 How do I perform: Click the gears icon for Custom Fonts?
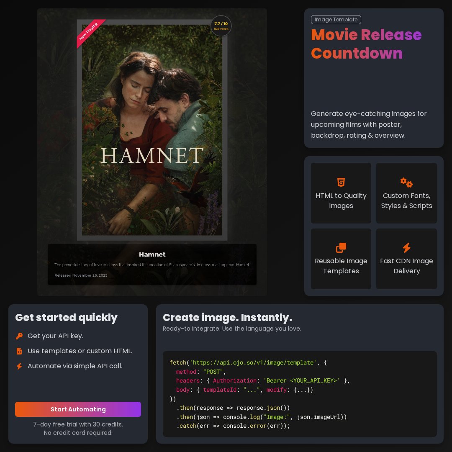[406, 182]
